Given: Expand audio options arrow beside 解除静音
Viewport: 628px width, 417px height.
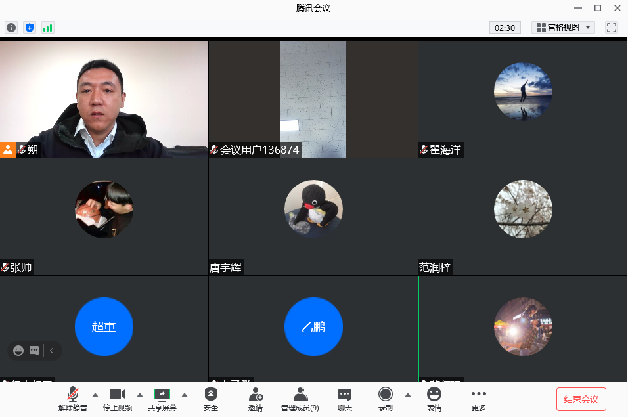Looking at the screenshot, I should coord(95,395).
